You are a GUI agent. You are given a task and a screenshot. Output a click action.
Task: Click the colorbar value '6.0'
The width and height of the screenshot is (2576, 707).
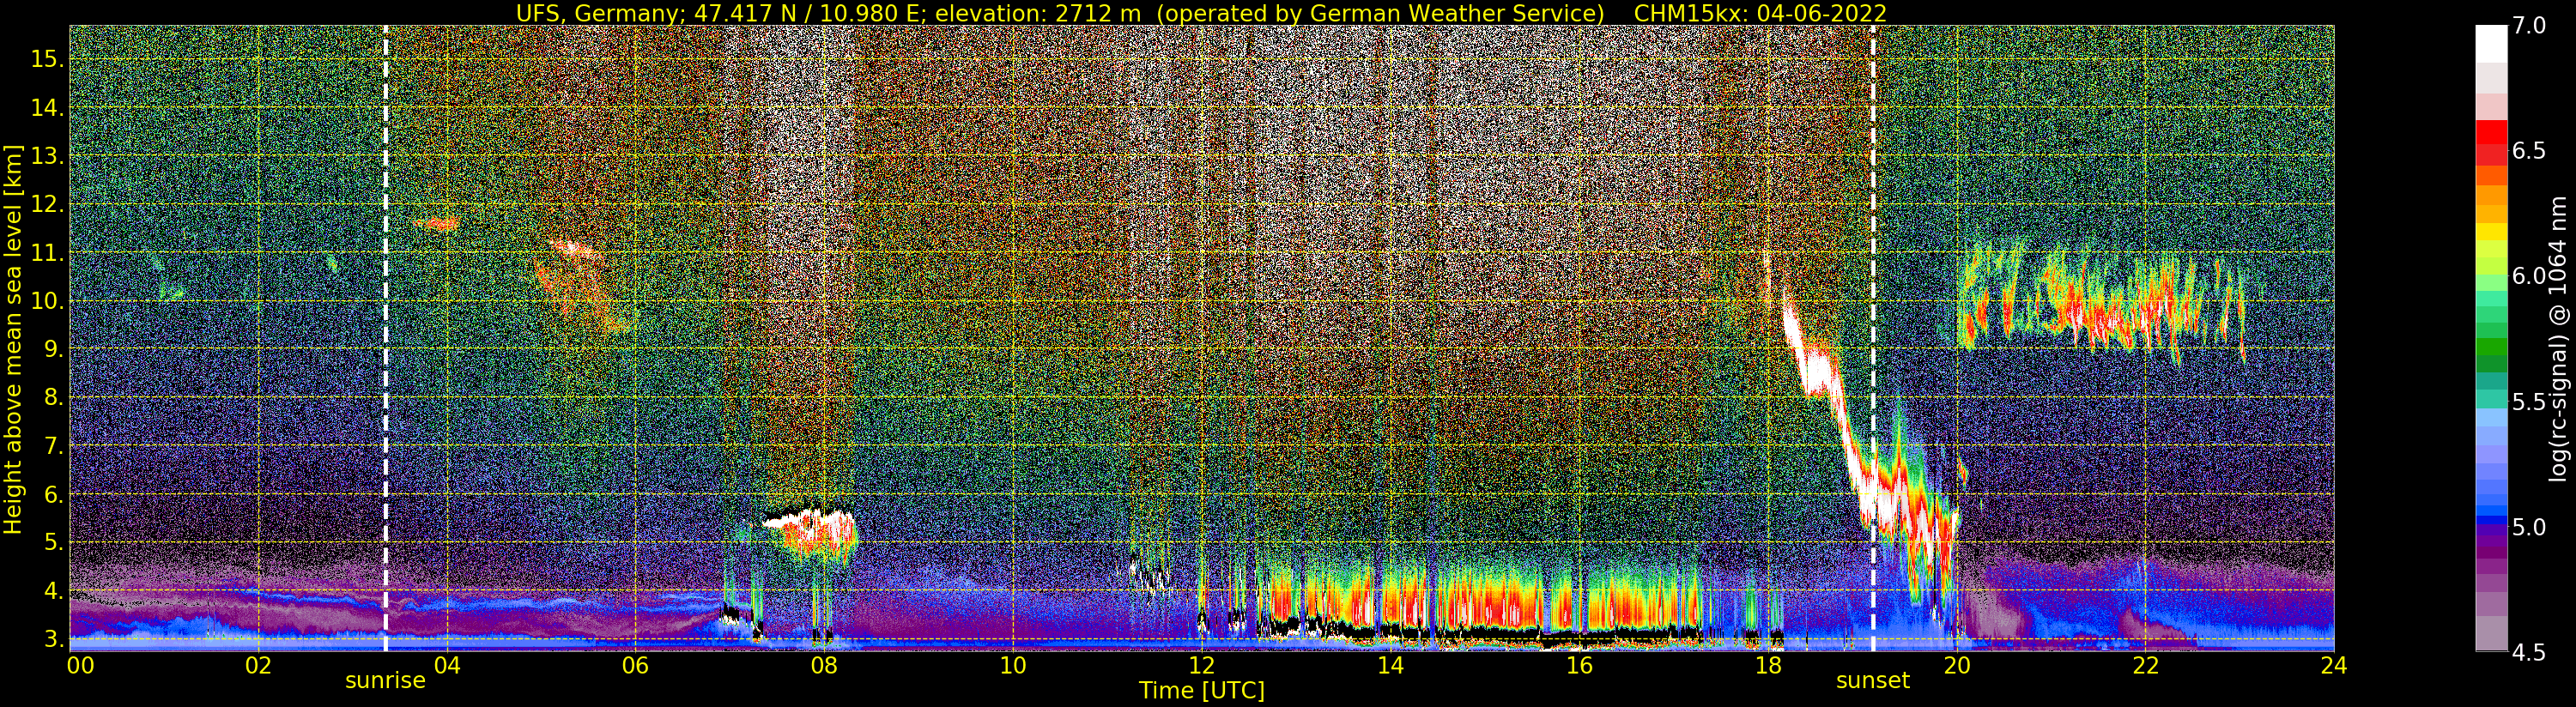point(2529,276)
